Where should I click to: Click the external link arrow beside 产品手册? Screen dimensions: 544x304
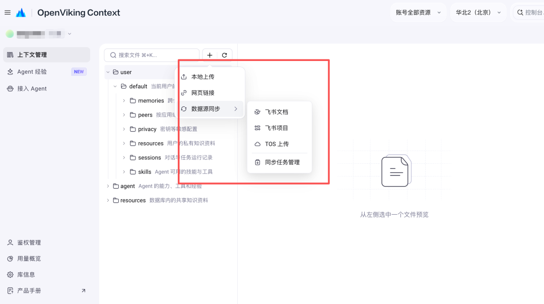point(83,290)
